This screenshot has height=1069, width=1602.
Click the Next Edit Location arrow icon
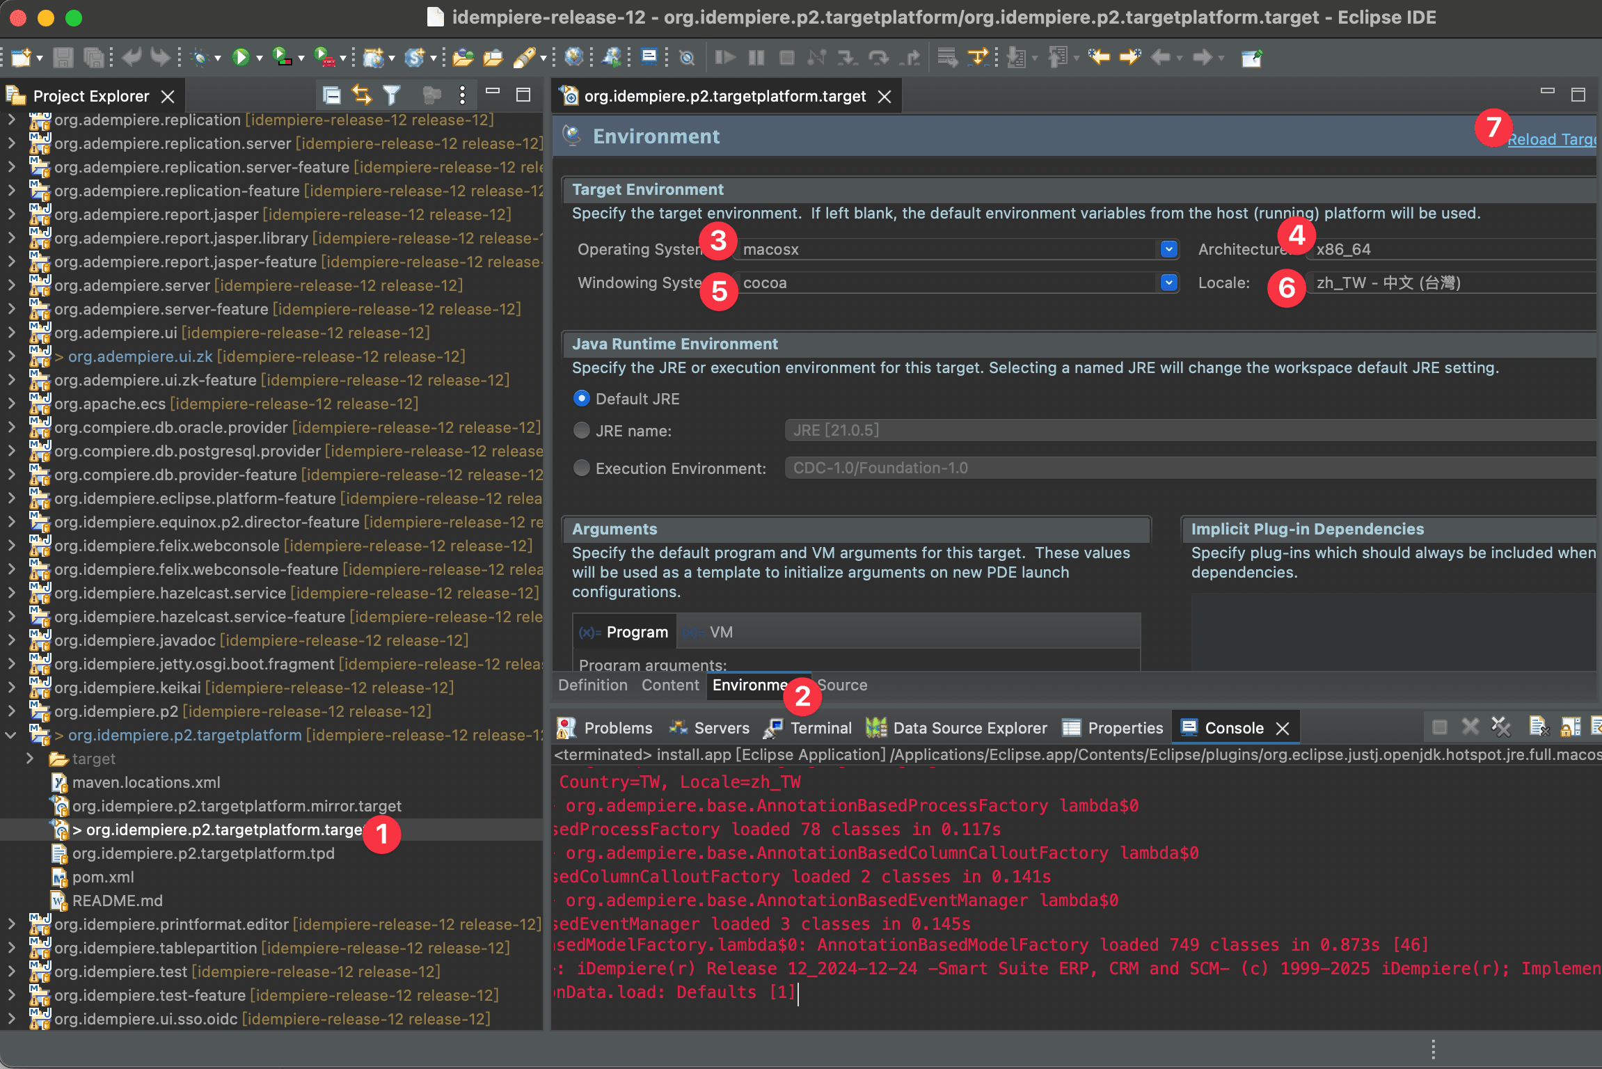1130,57
